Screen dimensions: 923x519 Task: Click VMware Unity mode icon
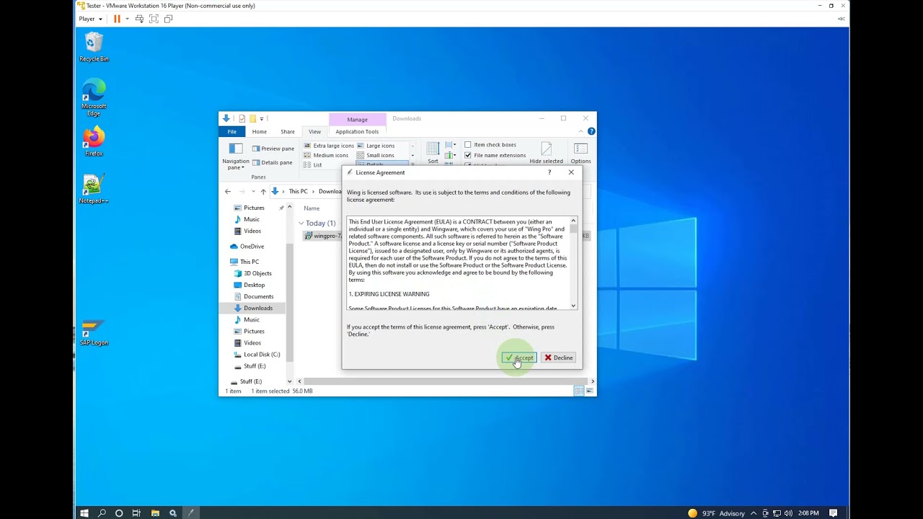(168, 19)
